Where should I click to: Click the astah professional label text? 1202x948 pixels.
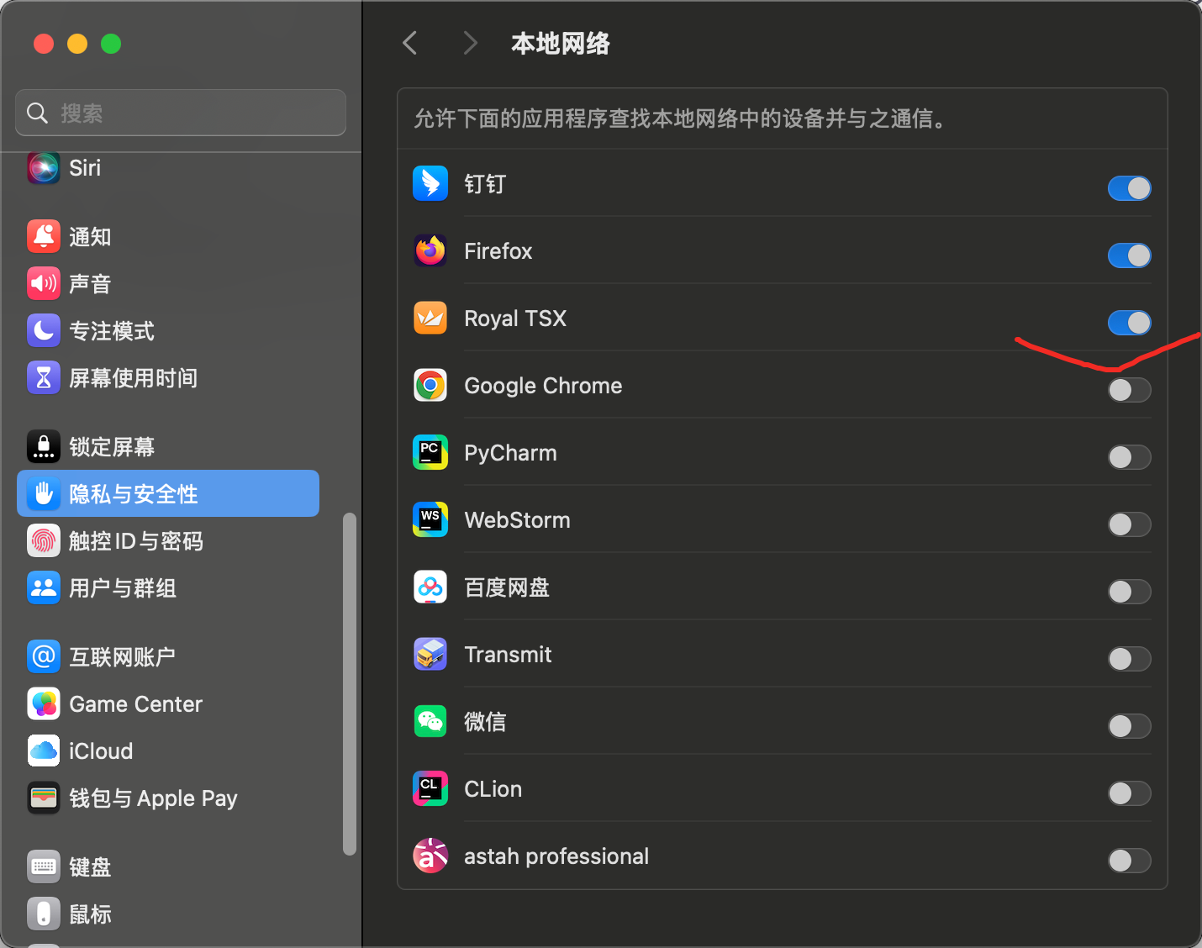(556, 856)
